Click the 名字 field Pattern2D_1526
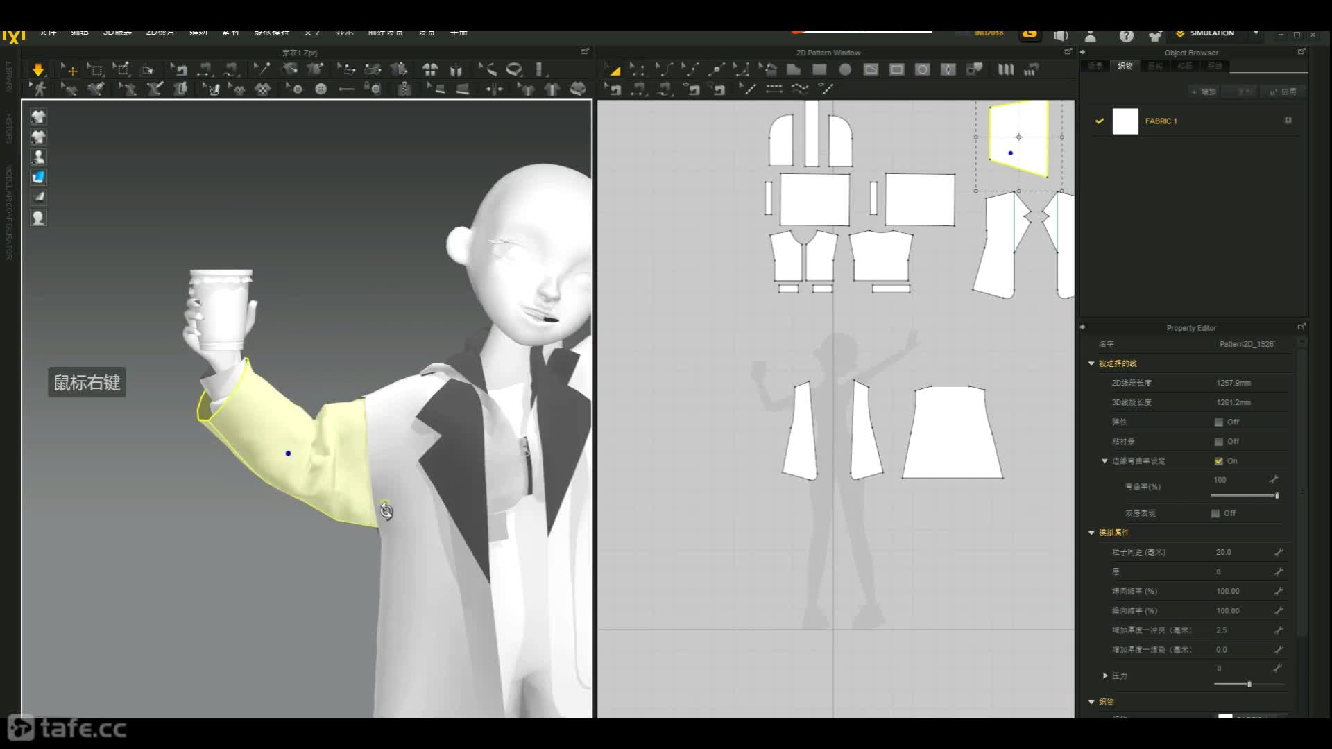The width and height of the screenshot is (1332, 749). pos(1247,344)
